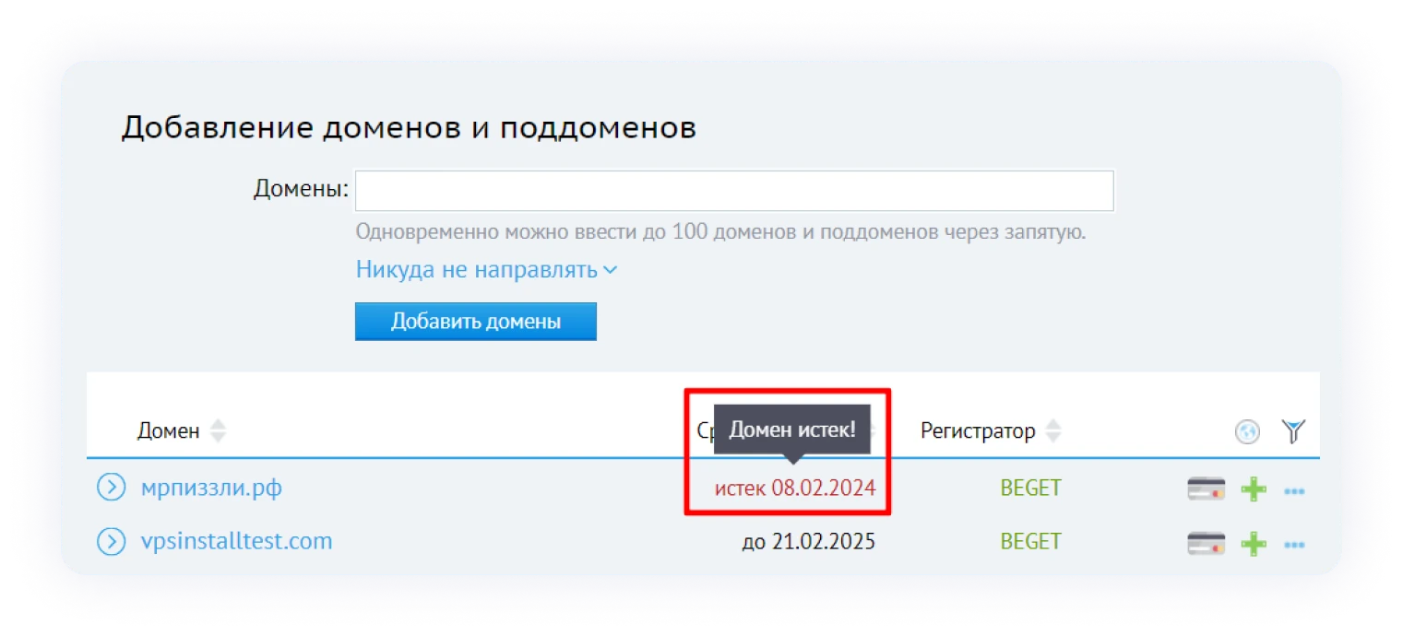The width and height of the screenshot is (1403, 636).
Task: Expand details for мрпиззли.рф
Action: coord(111,488)
